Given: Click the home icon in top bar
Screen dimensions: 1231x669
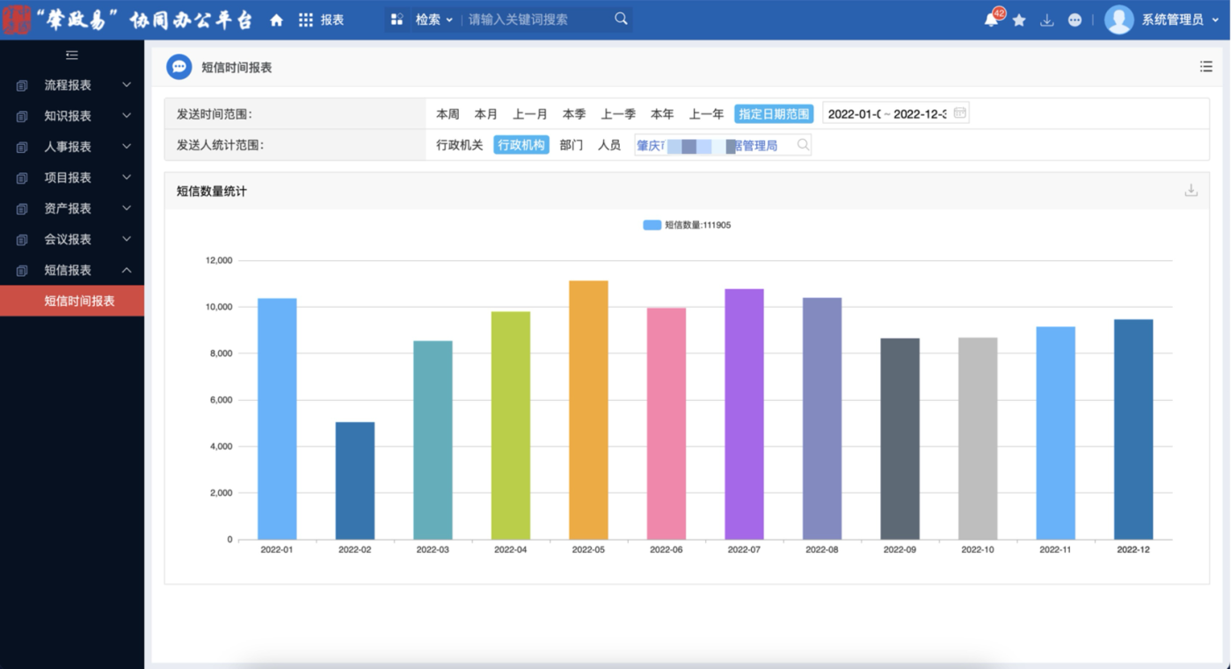Looking at the screenshot, I should pos(276,20).
